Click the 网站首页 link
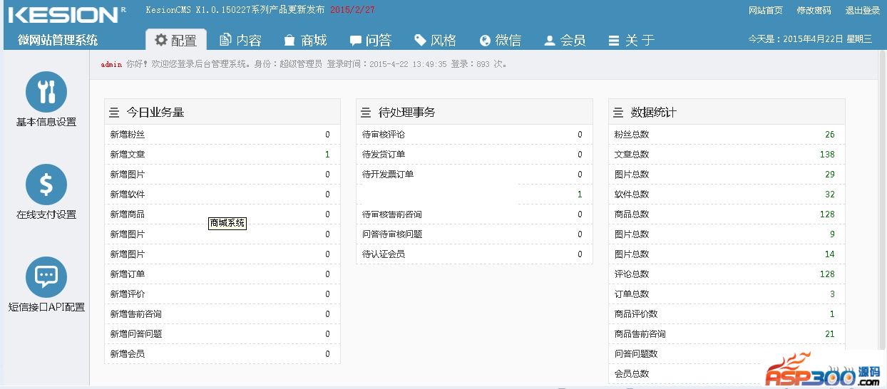Image resolution: width=887 pixels, height=389 pixels. coord(765,11)
